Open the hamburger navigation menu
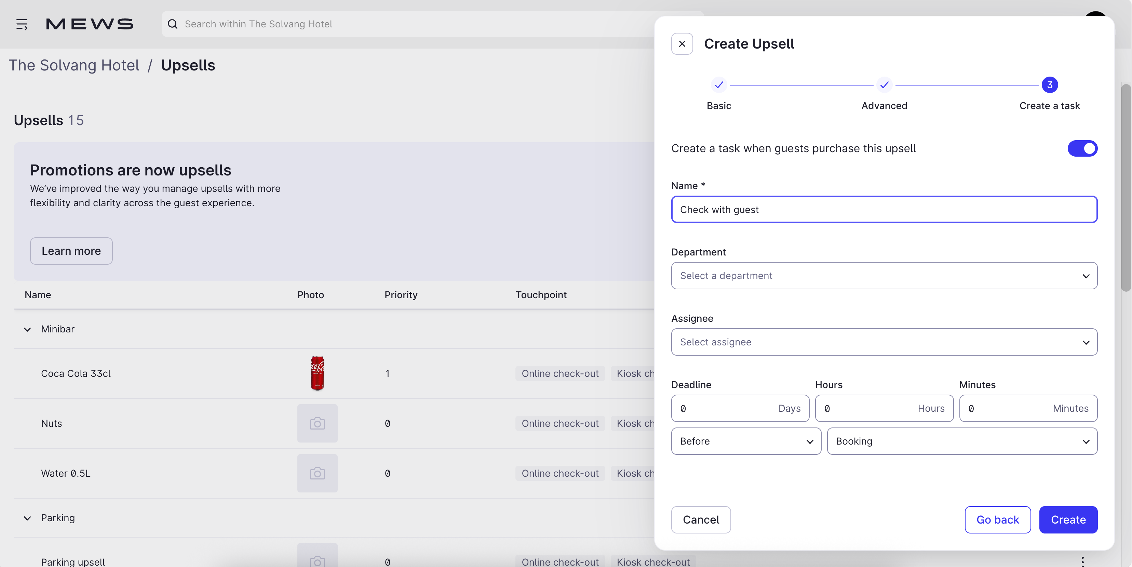Image resolution: width=1132 pixels, height=567 pixels. (x=22, y=24)
